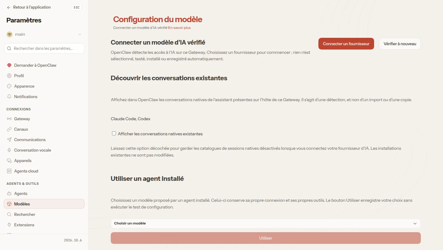Click the Vérifier à nouveau button

400,44
